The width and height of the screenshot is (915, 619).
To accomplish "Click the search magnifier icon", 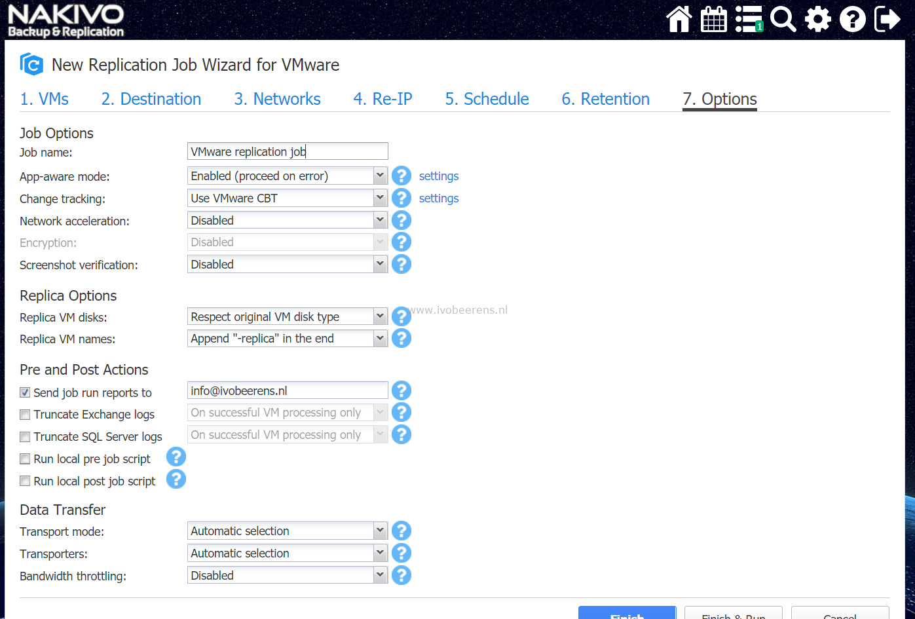I will coord(783,19).
